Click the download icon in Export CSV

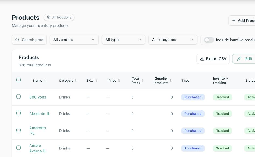pos(202,59)
